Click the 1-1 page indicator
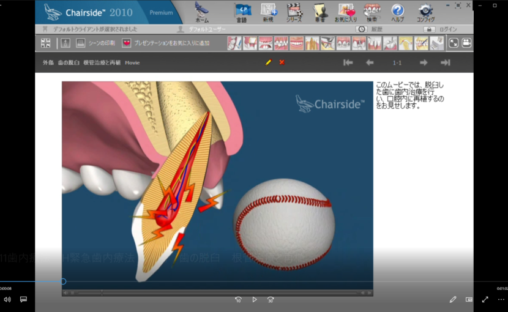 [x=397, y=63]
